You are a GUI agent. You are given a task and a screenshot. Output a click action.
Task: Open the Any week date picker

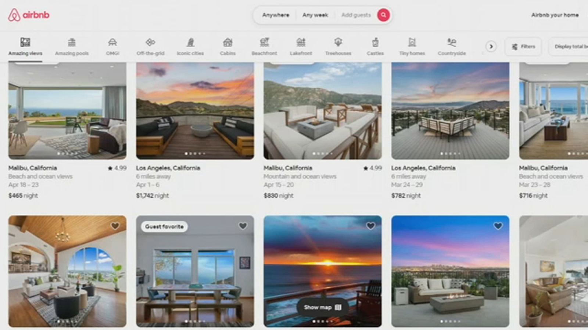tap(315, 15)
